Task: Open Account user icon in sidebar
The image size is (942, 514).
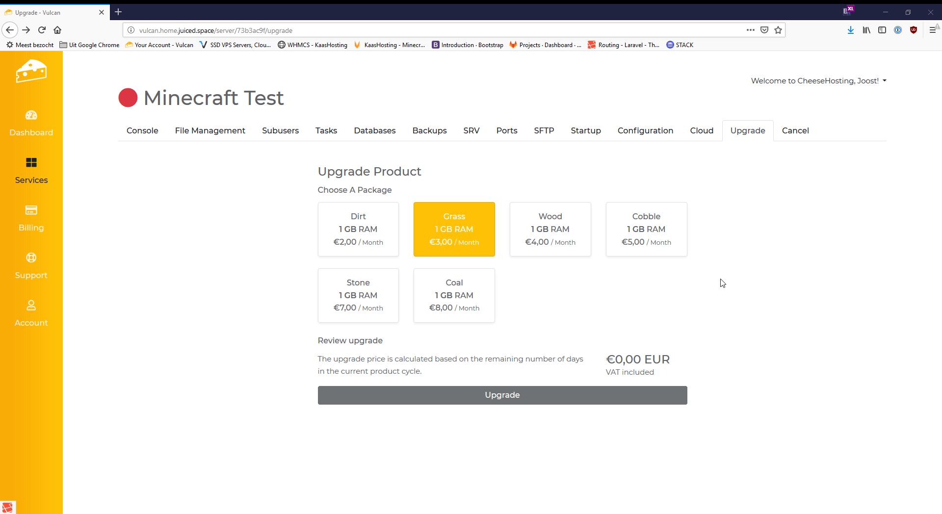Action: point(31,306)
